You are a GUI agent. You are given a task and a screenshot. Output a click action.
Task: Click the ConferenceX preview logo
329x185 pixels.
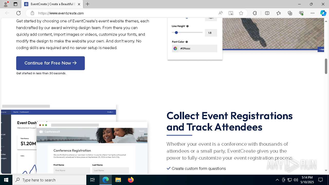pyautogui.click(x=50, y=132)
